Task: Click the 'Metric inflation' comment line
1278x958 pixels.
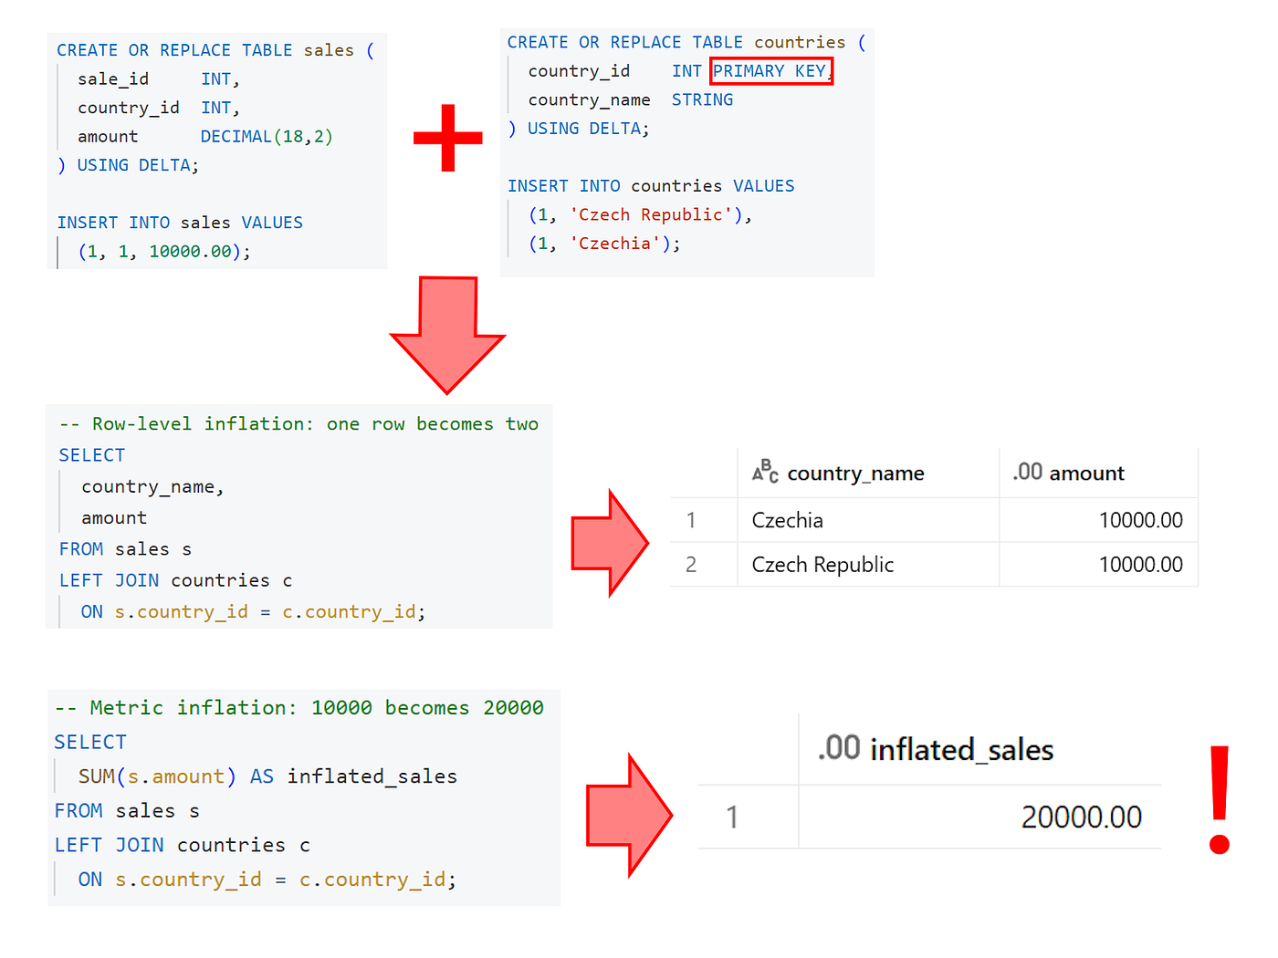Action: pos(299,708)
